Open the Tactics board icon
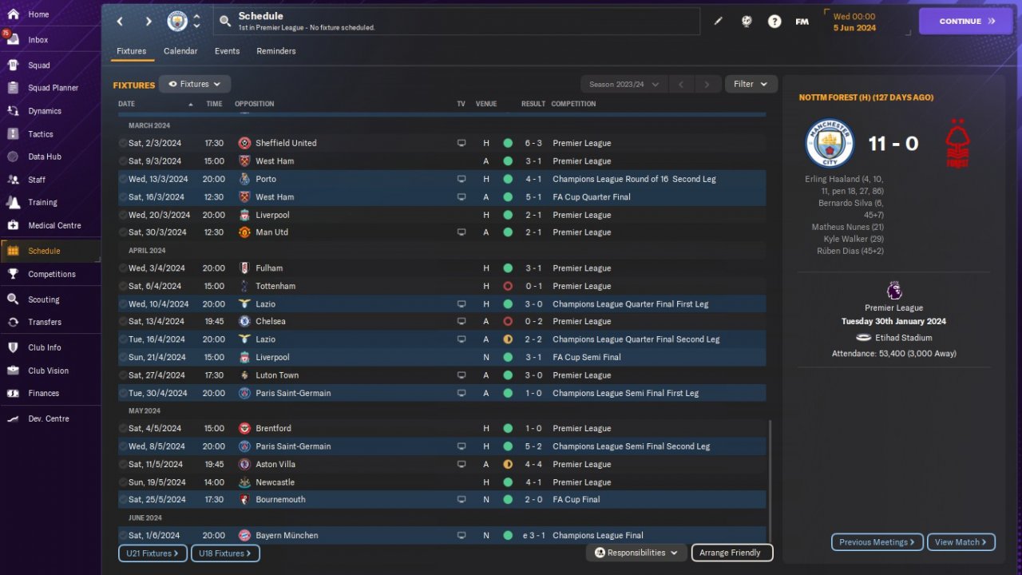The width and height of the screenshot is (1022, 575). tap(13, 134)
